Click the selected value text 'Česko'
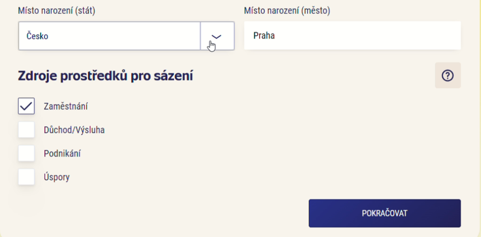The height and width of the screenshot is (237, 481). click(x=37, y=36)
